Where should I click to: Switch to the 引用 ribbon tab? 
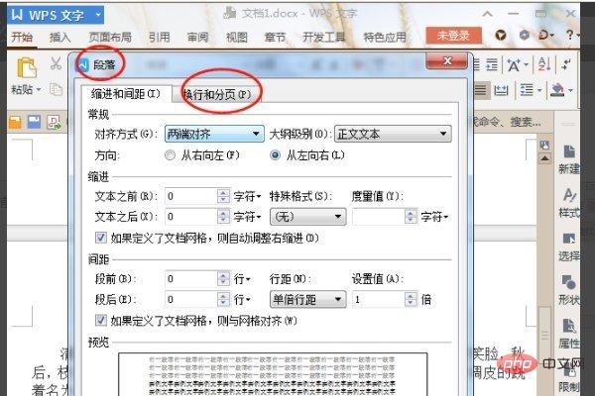[159, 38]
